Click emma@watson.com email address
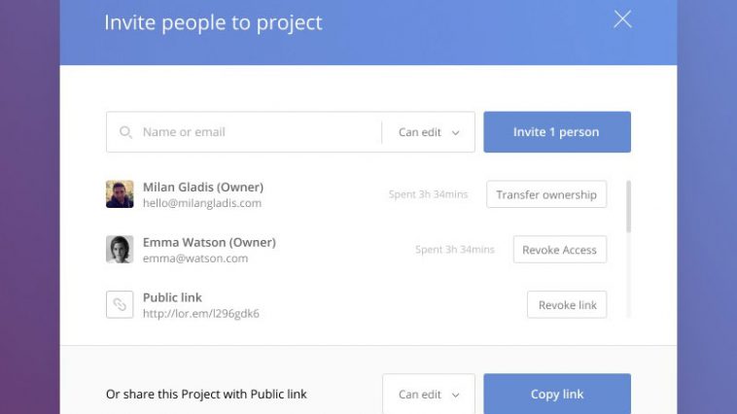 tap(195, 259)
